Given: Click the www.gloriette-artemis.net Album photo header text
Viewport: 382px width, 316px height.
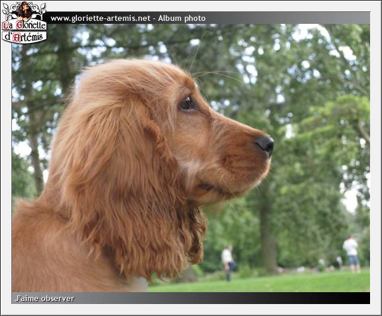Looking at the screenshot, I should (128, 18).
